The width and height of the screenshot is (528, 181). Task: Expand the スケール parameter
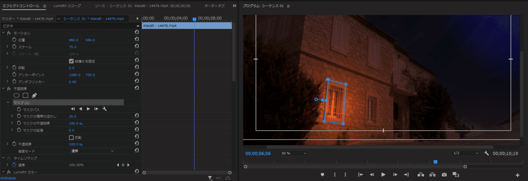[x=7, y=47]
